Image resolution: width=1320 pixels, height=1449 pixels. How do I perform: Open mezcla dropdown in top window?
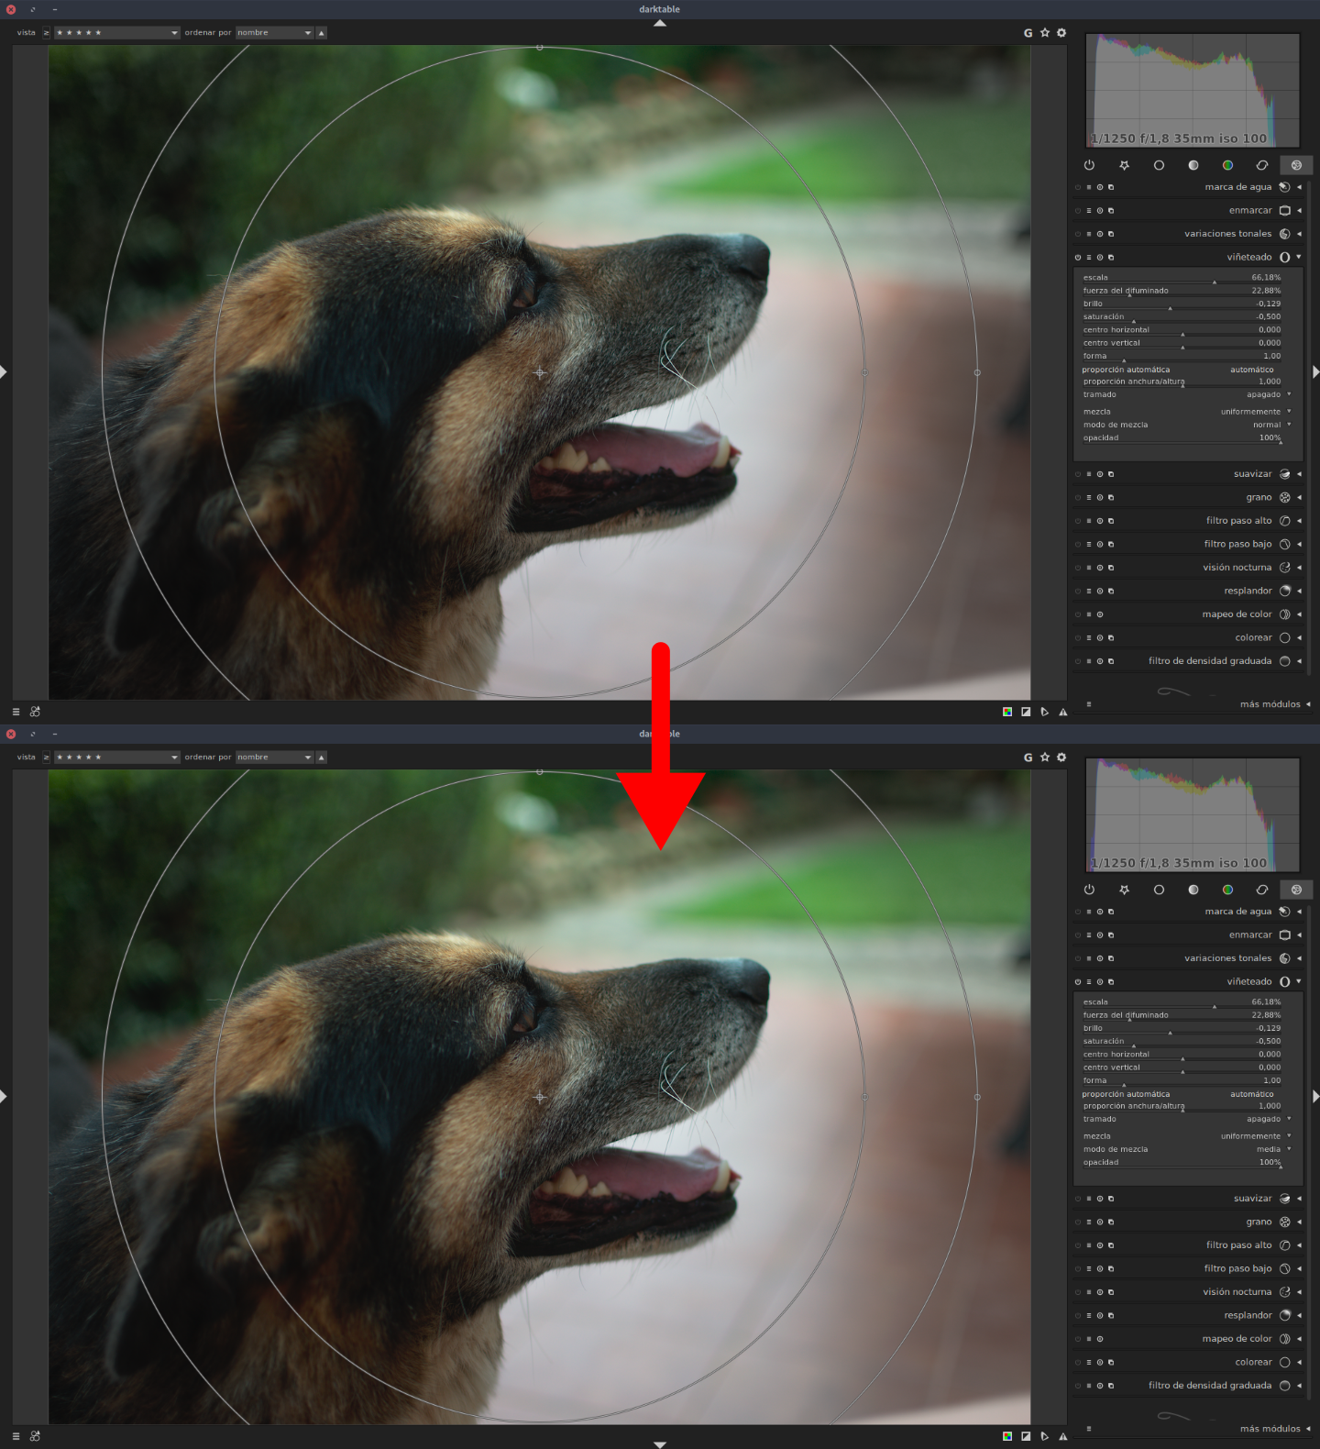[x=1187, y=412]
